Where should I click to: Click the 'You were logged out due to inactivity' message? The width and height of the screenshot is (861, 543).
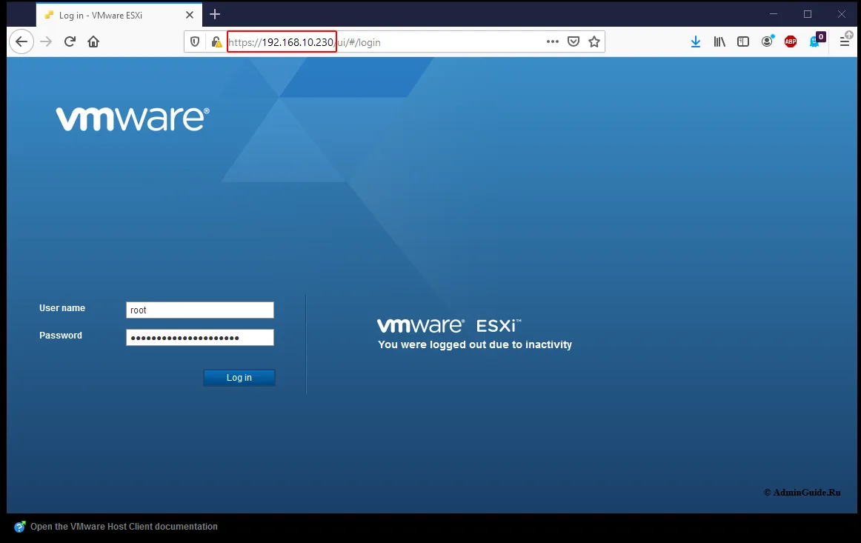[475, 344]
